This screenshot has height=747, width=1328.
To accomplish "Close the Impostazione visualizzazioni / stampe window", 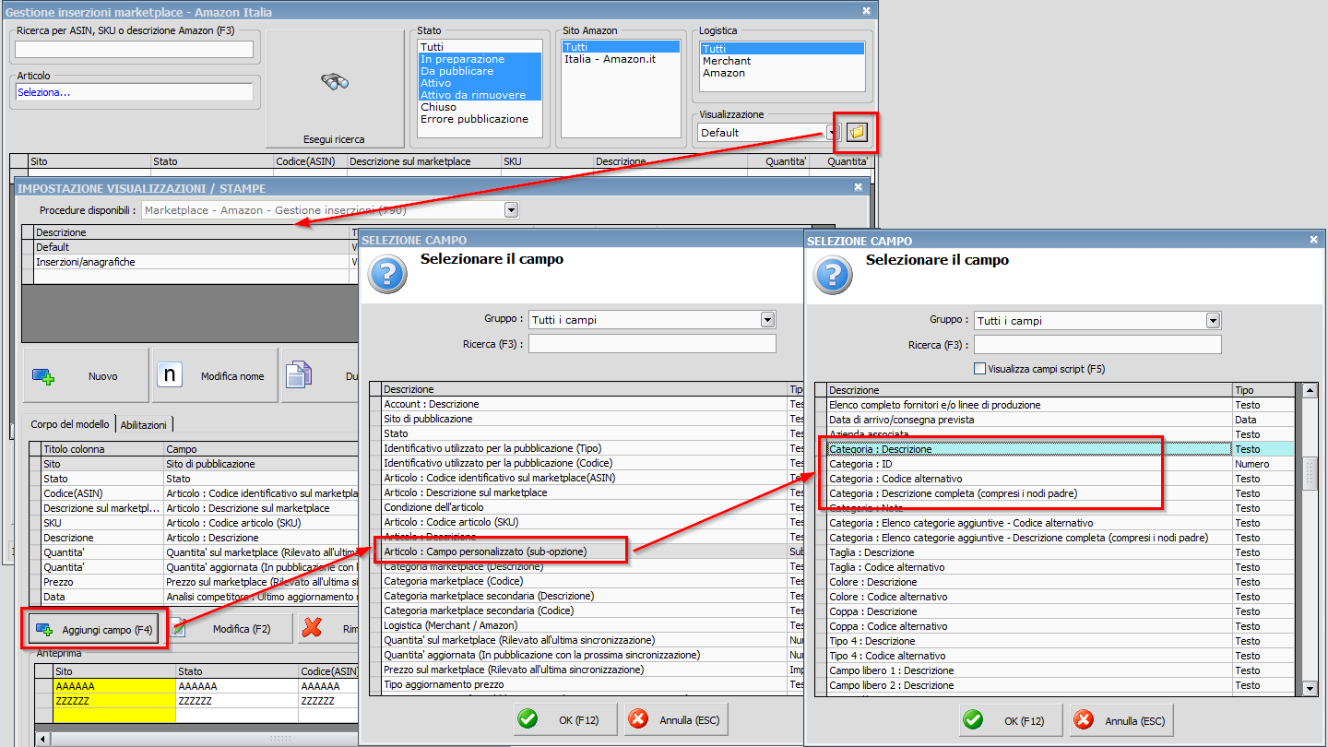I will (x=858, y=187).
